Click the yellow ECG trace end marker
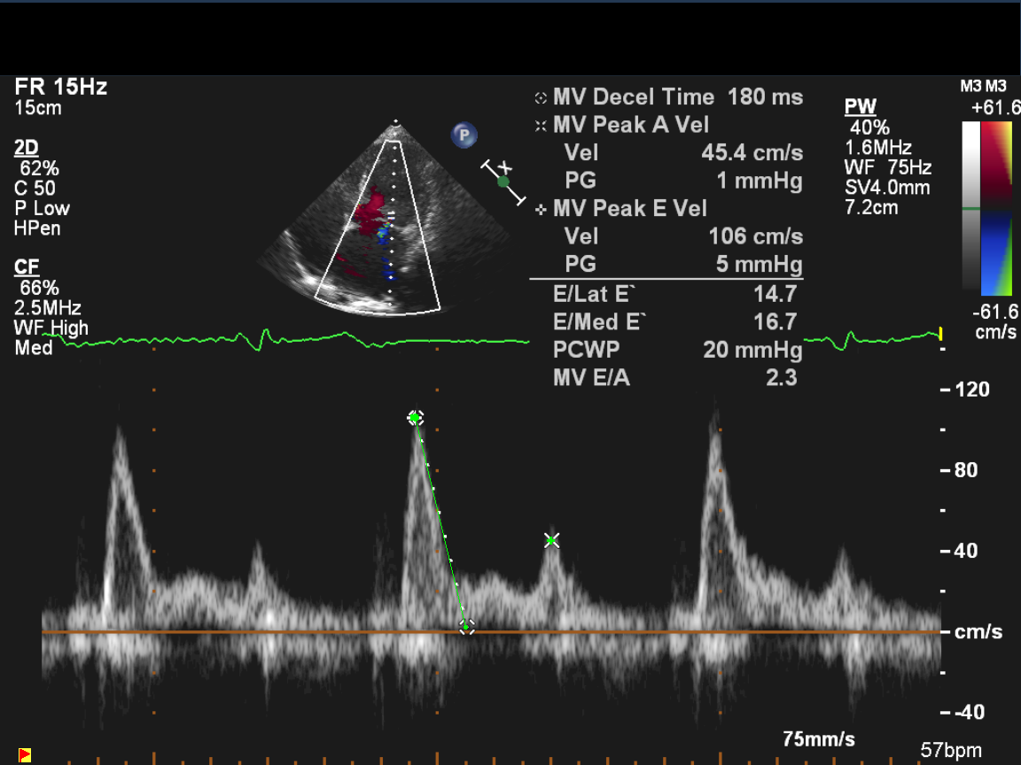 click(x=939, y=334)
